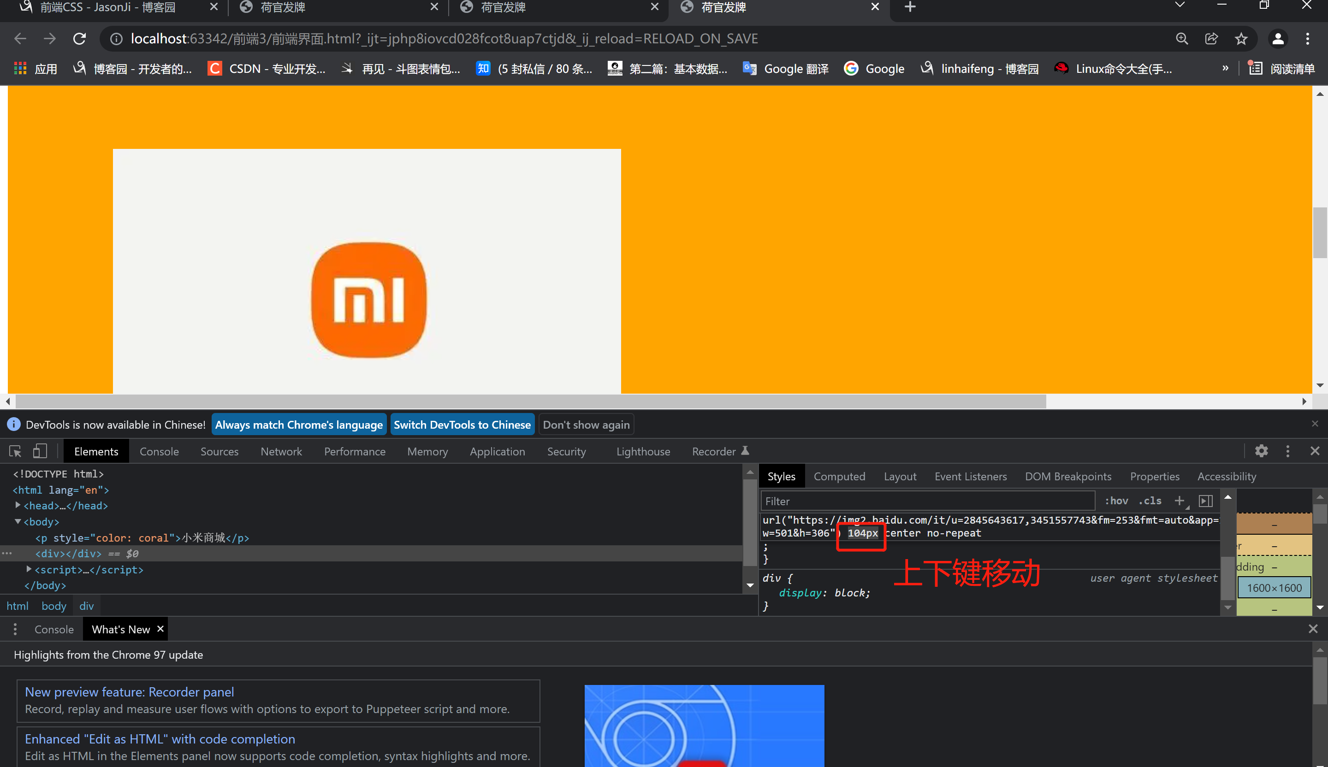Add new style rule plus icon
1328x767 pixels.
click(1180, 501)
